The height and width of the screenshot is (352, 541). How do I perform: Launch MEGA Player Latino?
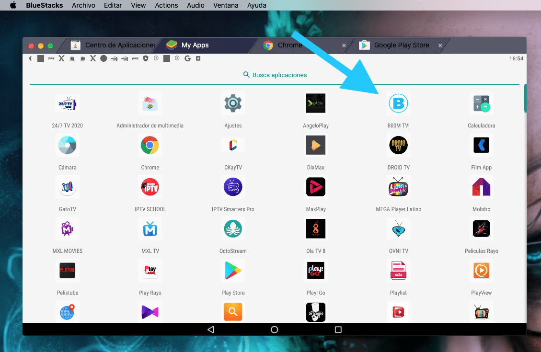398,187
